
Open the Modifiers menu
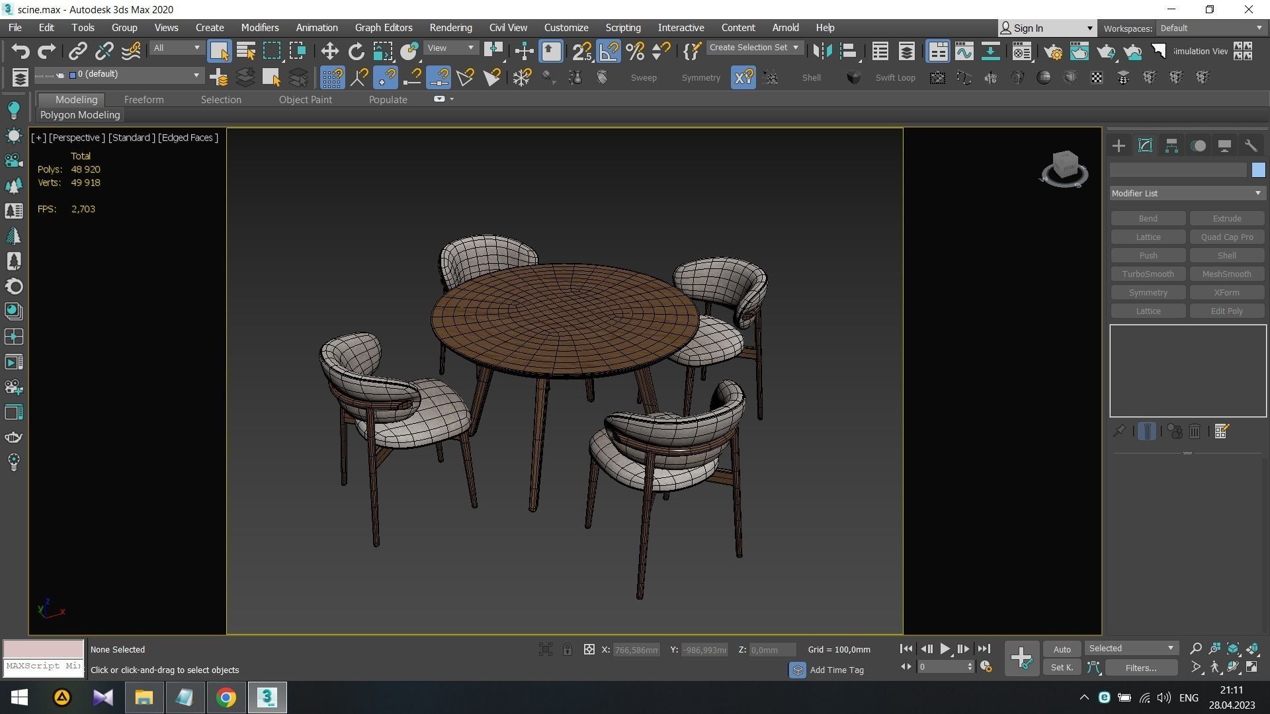[259, 28]
